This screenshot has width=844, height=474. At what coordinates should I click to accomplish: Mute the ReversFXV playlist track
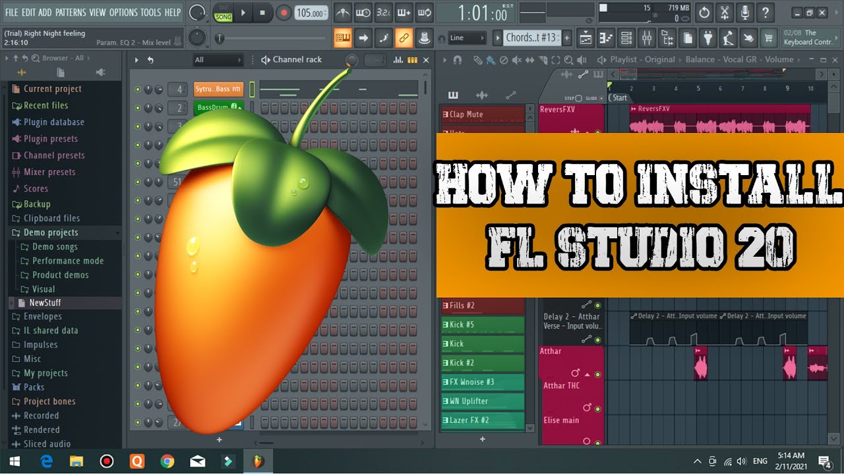point(597,132)
